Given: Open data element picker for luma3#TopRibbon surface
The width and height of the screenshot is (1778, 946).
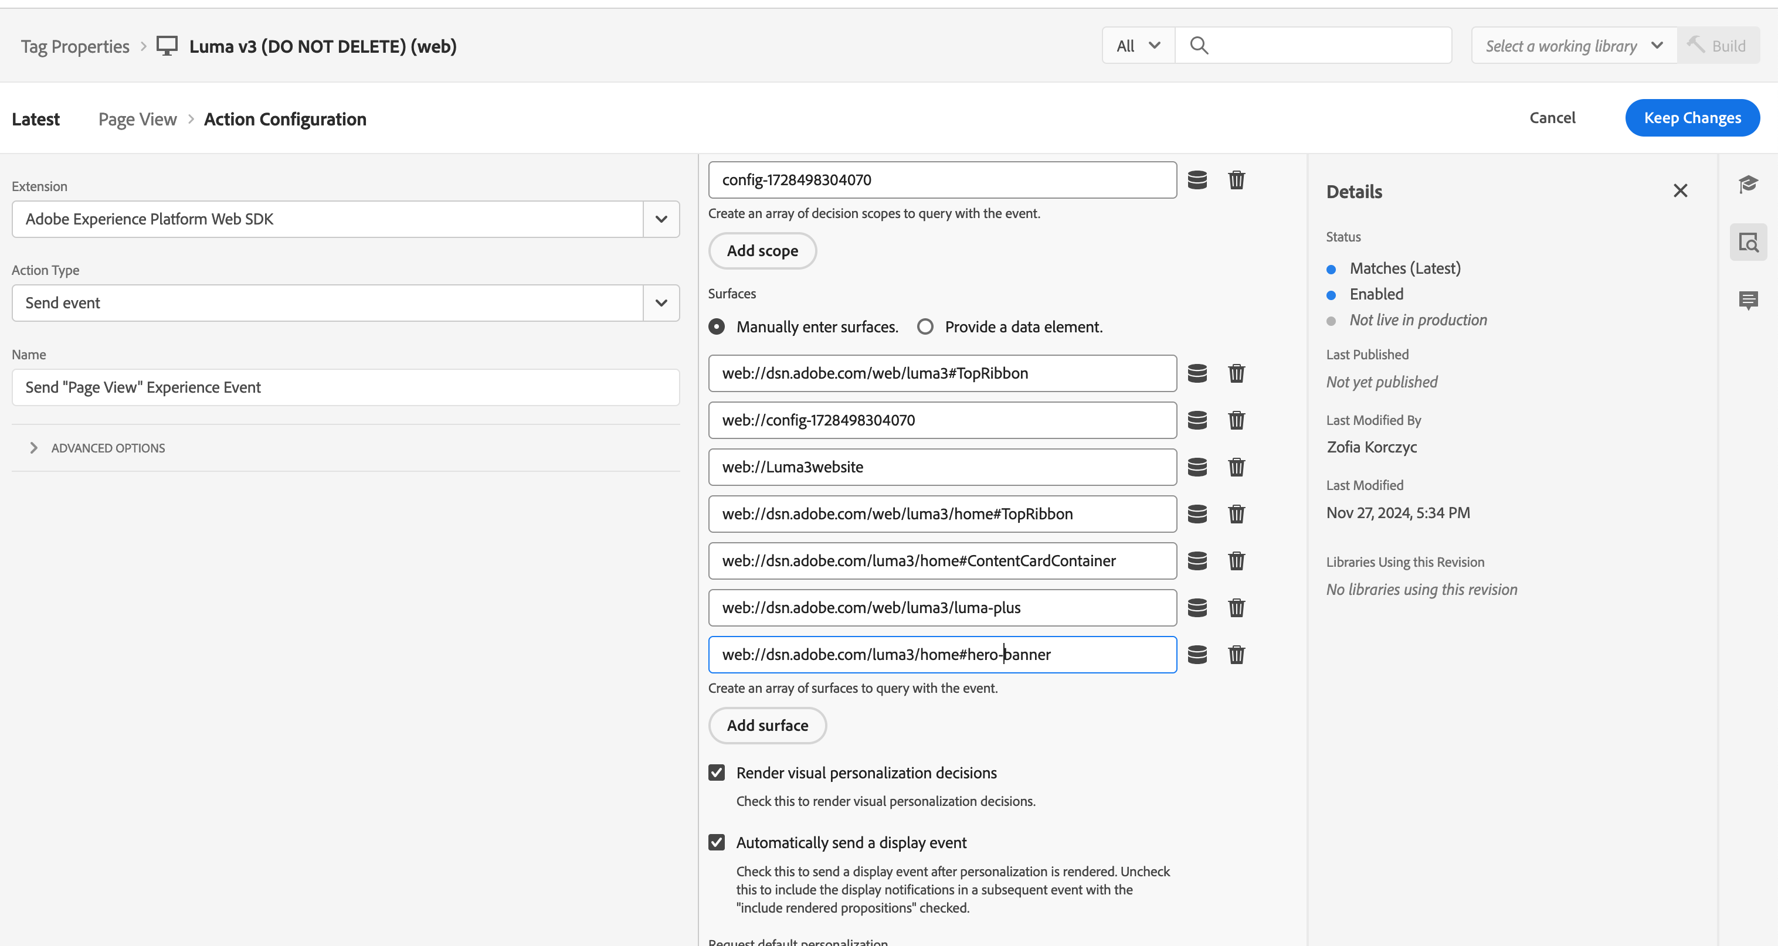Looking at the screenshot, I should click(1197, 373).
